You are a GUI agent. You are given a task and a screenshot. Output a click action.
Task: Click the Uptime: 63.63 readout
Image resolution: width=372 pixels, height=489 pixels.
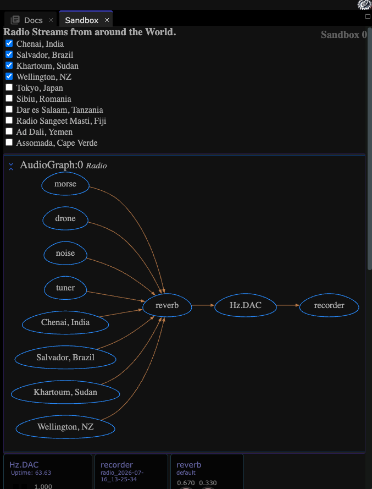[31, 473]
